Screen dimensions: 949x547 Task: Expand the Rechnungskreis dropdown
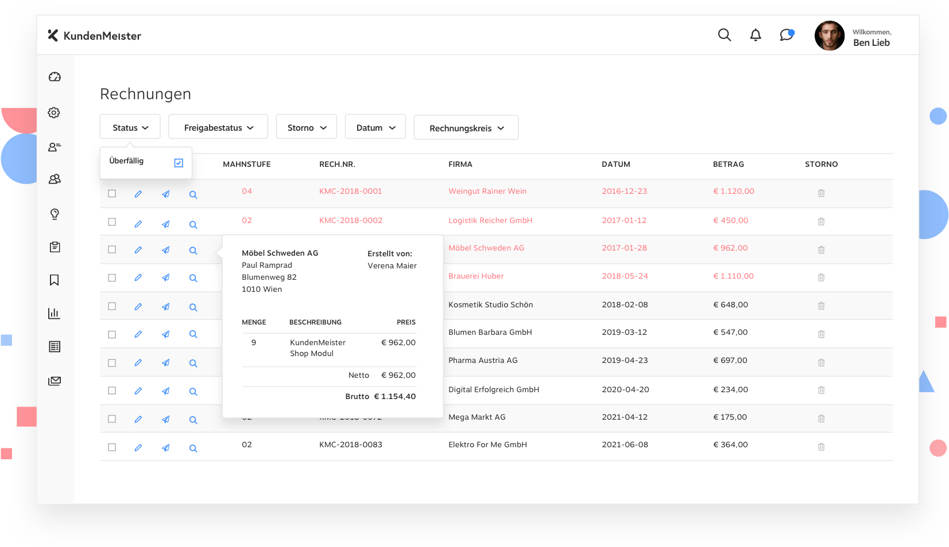pos(466,128)
